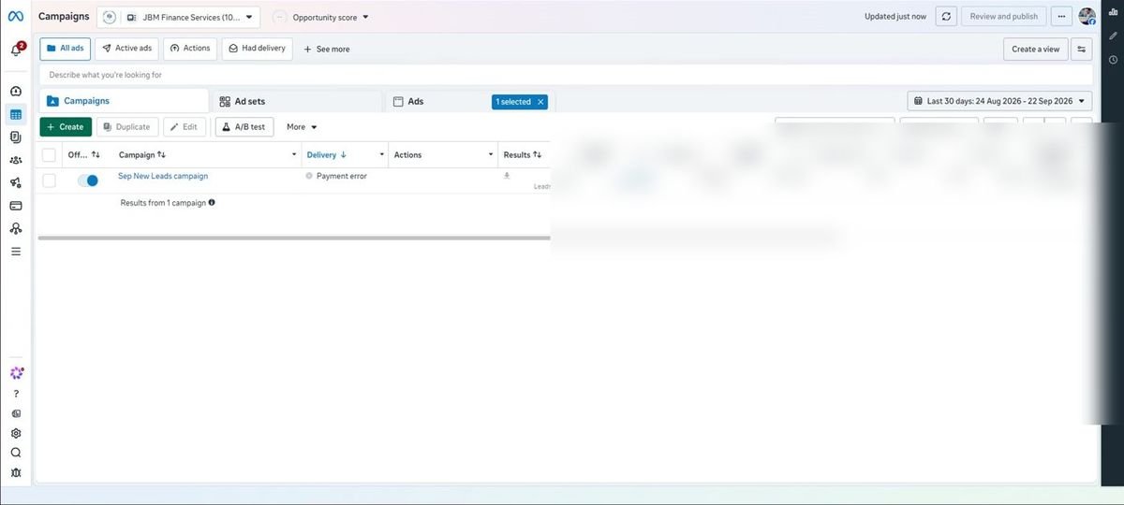
Task: Select the Campaigns table icon in sidebar
Action: point(16,115)
